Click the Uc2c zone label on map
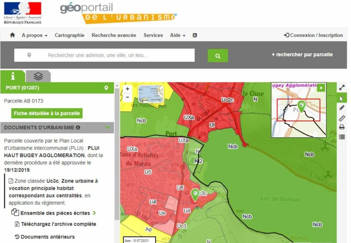Viewport: 351px width, 243px height. (228, 100)
